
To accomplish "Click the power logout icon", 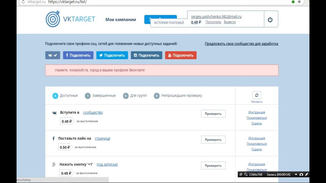I will coord(270,19).
